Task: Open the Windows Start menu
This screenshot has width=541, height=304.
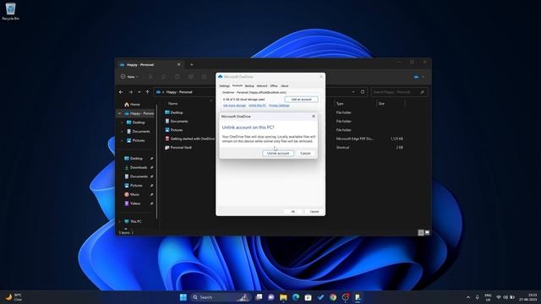Action: pyautogui.click(x=183, y=297)
